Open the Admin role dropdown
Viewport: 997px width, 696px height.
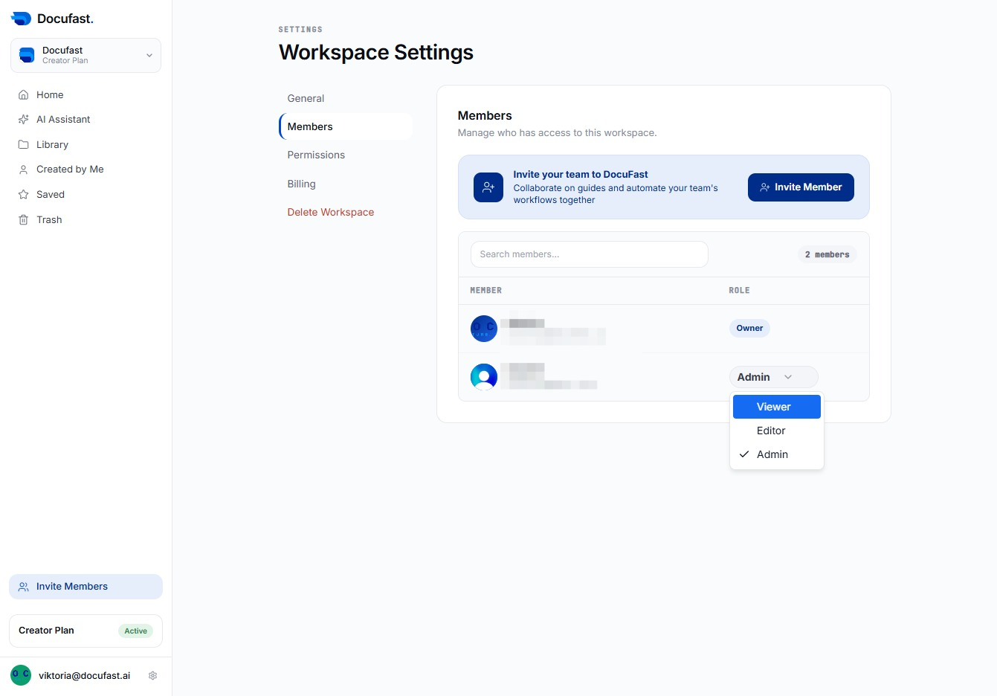[x=773, y=377]
